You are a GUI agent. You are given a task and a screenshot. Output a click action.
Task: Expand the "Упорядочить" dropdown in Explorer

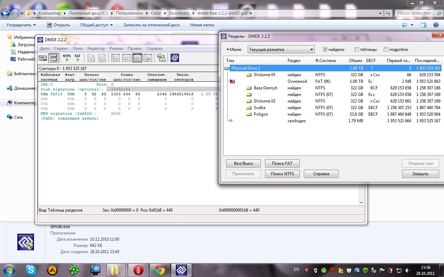21,25
